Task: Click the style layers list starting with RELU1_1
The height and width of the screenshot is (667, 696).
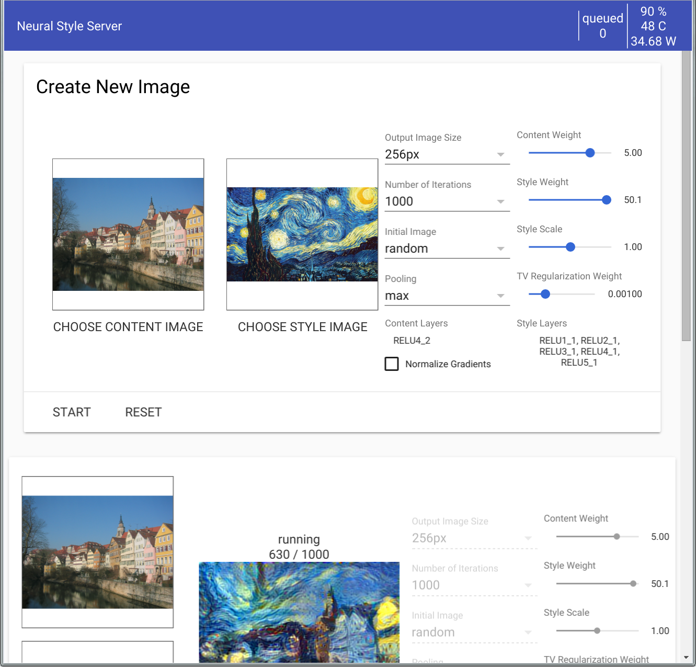Action: (579, 352)
